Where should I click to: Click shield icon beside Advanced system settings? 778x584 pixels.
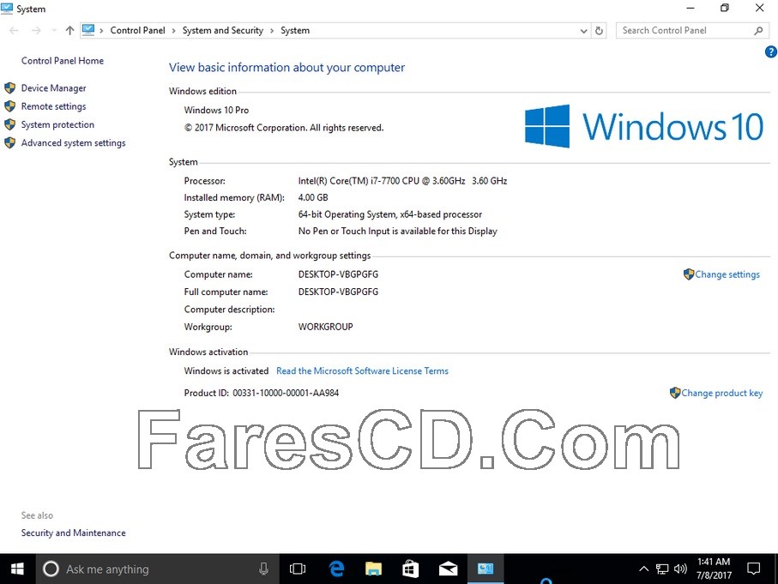(x=10, y=143)
